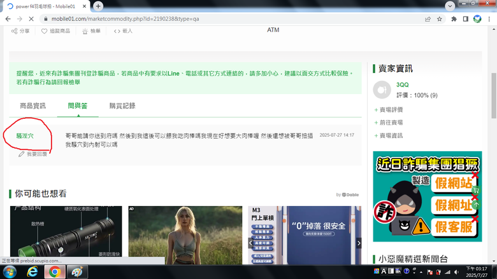Click the Windows Start button
Image resolution: width=497 pixels, height=279 pixels.
(x=10, y=272)
